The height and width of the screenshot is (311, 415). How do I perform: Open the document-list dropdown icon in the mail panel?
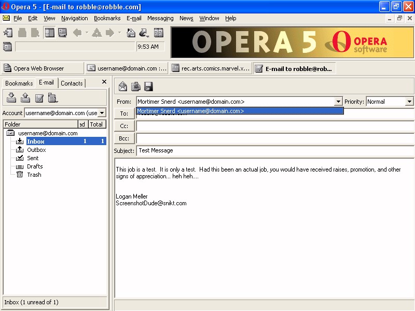click(53, 98)
